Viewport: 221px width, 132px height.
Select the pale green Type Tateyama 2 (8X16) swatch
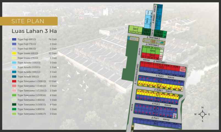[14, 100]
